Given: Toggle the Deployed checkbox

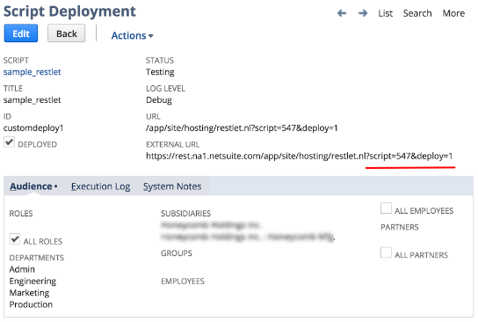Looking at the screenshot, I should [x=9, y=143].
